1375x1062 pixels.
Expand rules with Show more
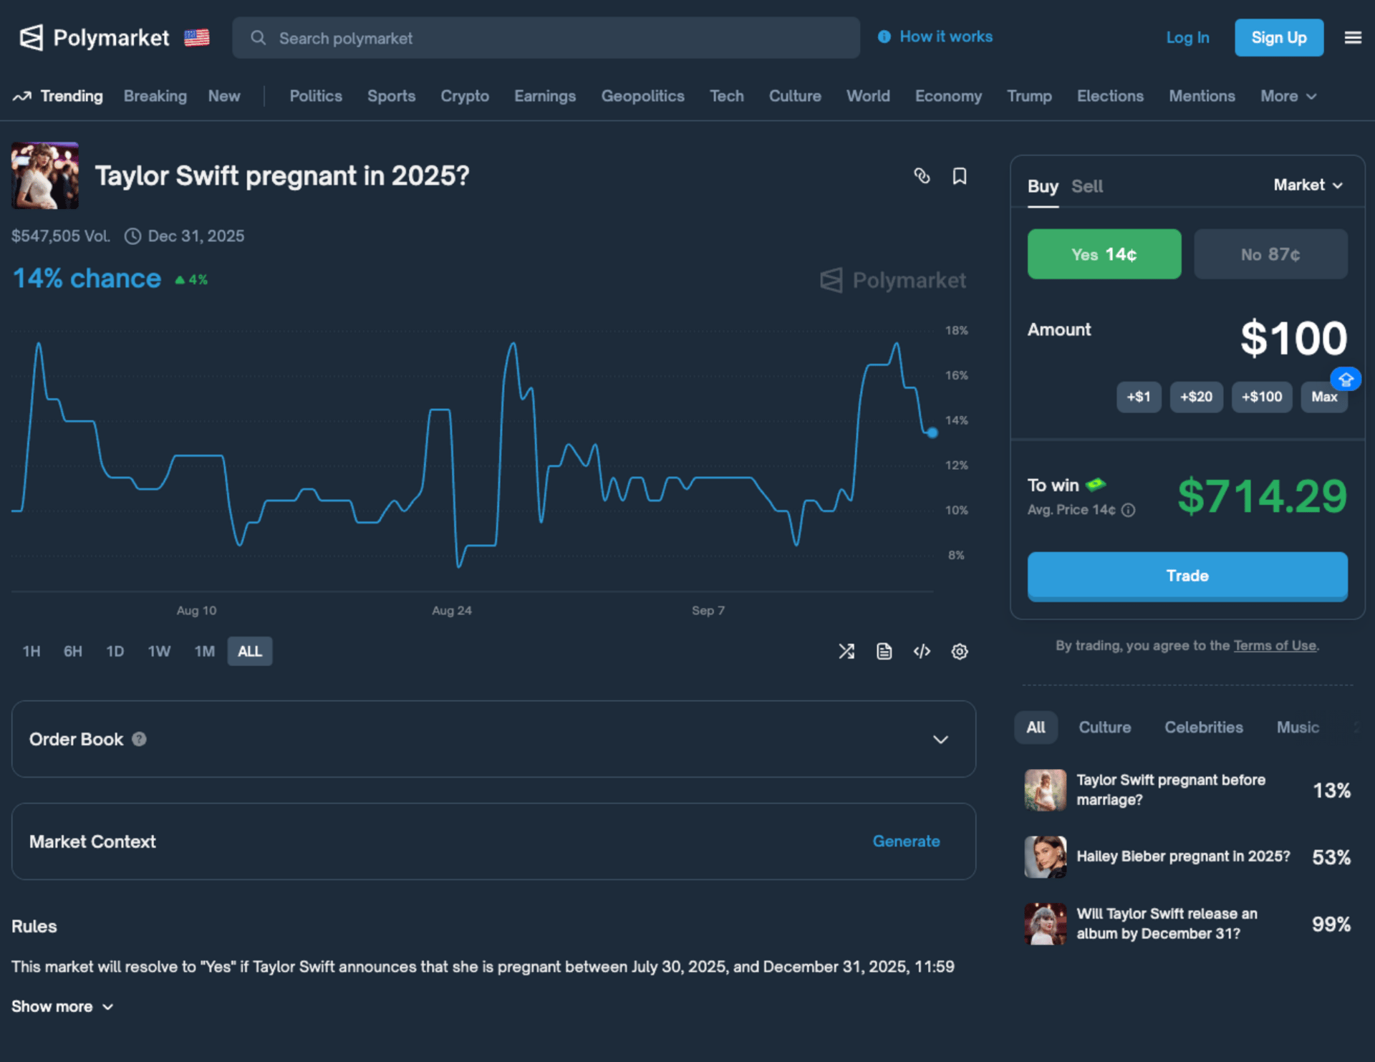tap(62, 1006)
